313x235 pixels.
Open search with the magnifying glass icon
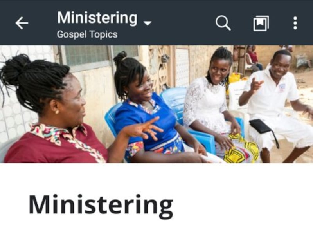(x=223, y=23)
